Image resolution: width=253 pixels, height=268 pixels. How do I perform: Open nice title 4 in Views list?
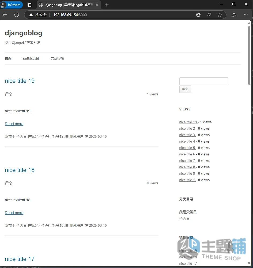[x=187, y=142]
